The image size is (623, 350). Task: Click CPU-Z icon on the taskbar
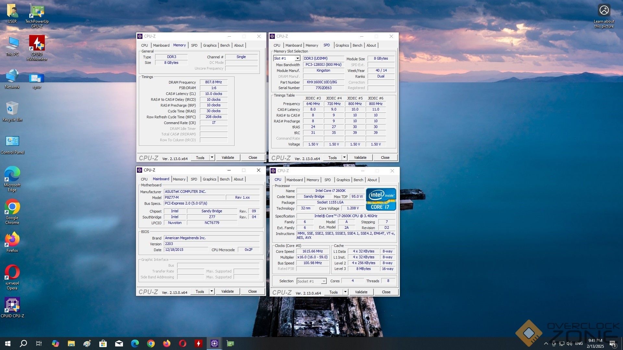tap(214, 344)
